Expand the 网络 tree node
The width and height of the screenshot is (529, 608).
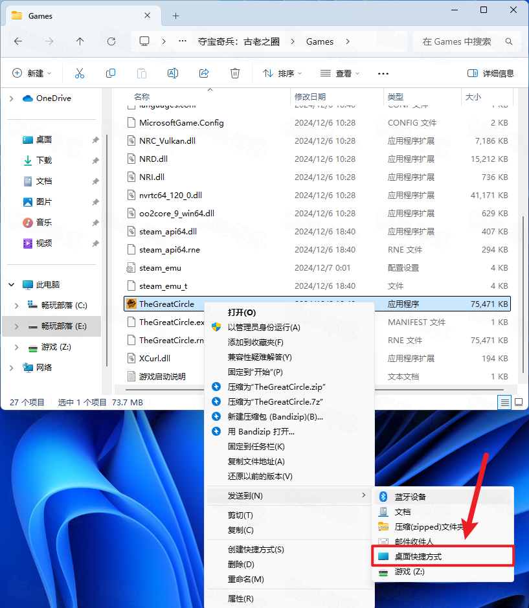11,368
